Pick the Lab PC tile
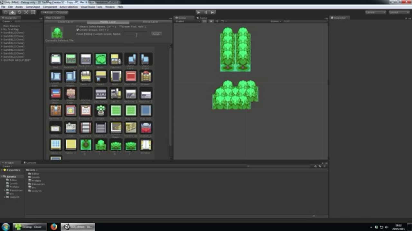This screenshot has height=231, width=412. point(116,93)
